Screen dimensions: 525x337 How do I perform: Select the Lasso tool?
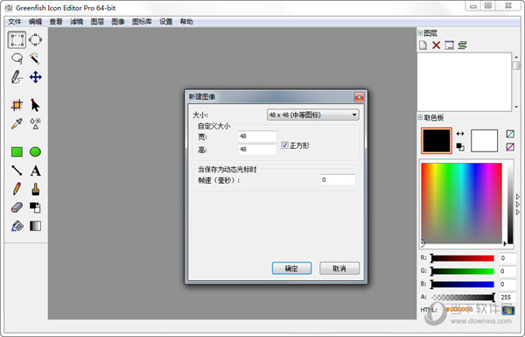(x=17, y=59)
